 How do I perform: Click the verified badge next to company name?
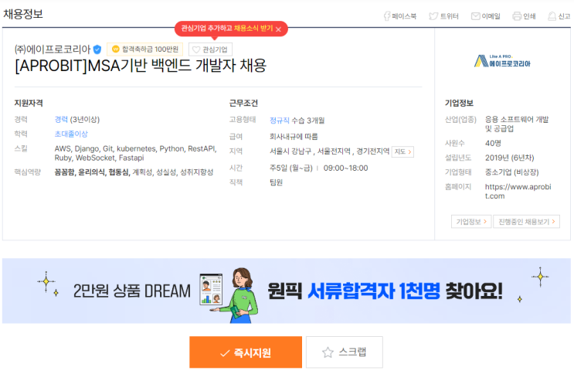point(97,49)
